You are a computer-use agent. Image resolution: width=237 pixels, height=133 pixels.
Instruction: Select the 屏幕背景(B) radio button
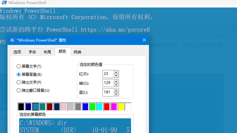pyautogui.click(x=29, y=75)
